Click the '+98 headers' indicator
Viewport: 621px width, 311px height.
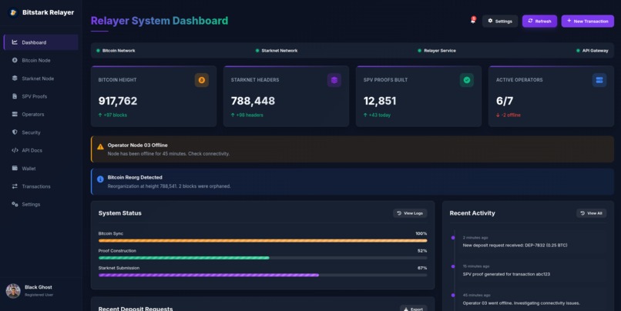pyautogui.click(x=247, y=115)
